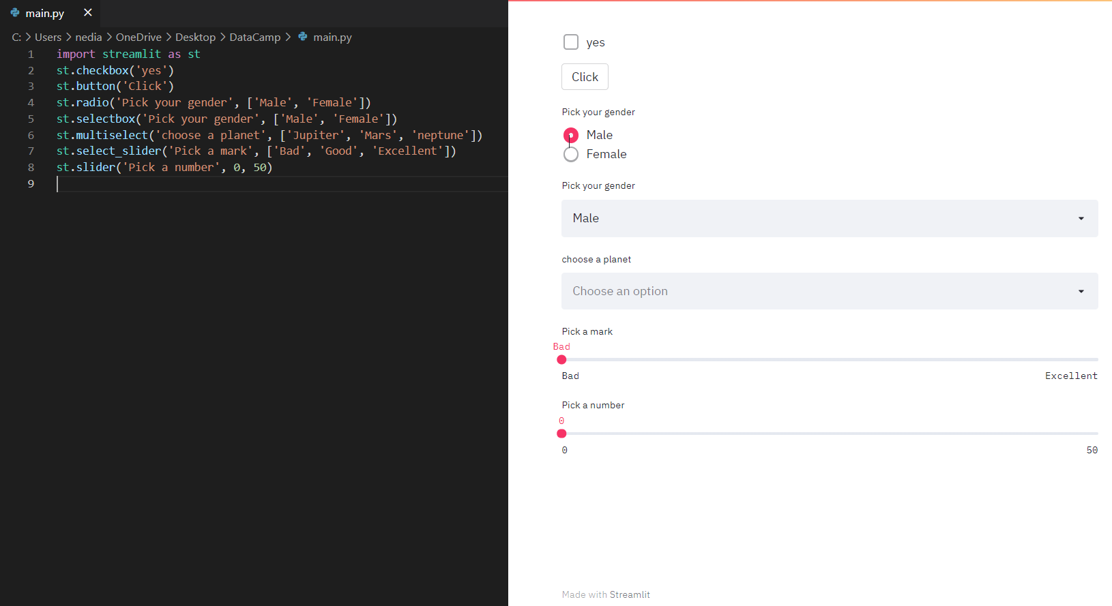Click the st.multiselect code line
This screenshot has height=606, width=1112.
pyautogui.click(x=269, y=135)
